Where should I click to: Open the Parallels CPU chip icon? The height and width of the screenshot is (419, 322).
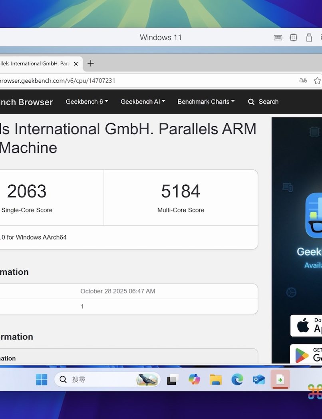pos(294,38)
